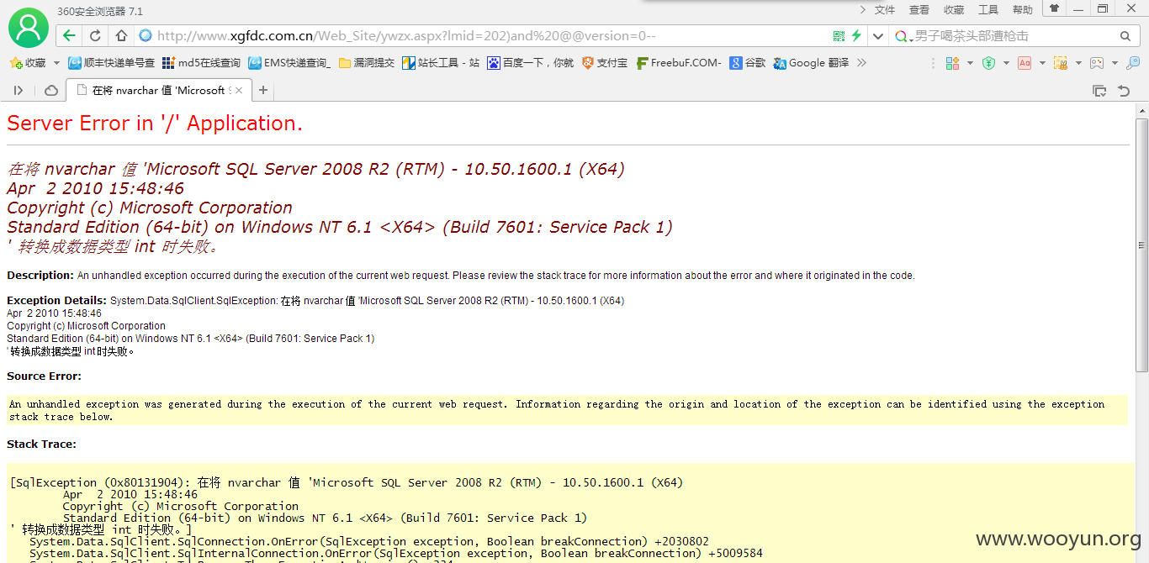Open the 查看 menu
Screen dimensions: 1149x563
coord(919,10)
